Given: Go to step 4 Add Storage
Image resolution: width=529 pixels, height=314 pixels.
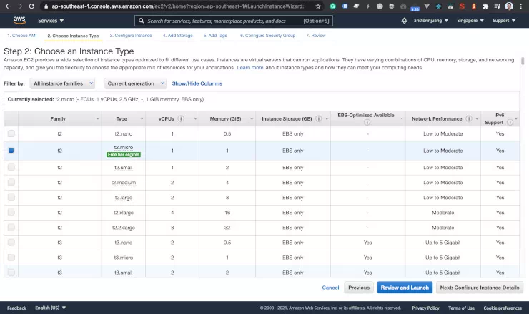Looking at the screenshot, I should click(x=177, y=36).
